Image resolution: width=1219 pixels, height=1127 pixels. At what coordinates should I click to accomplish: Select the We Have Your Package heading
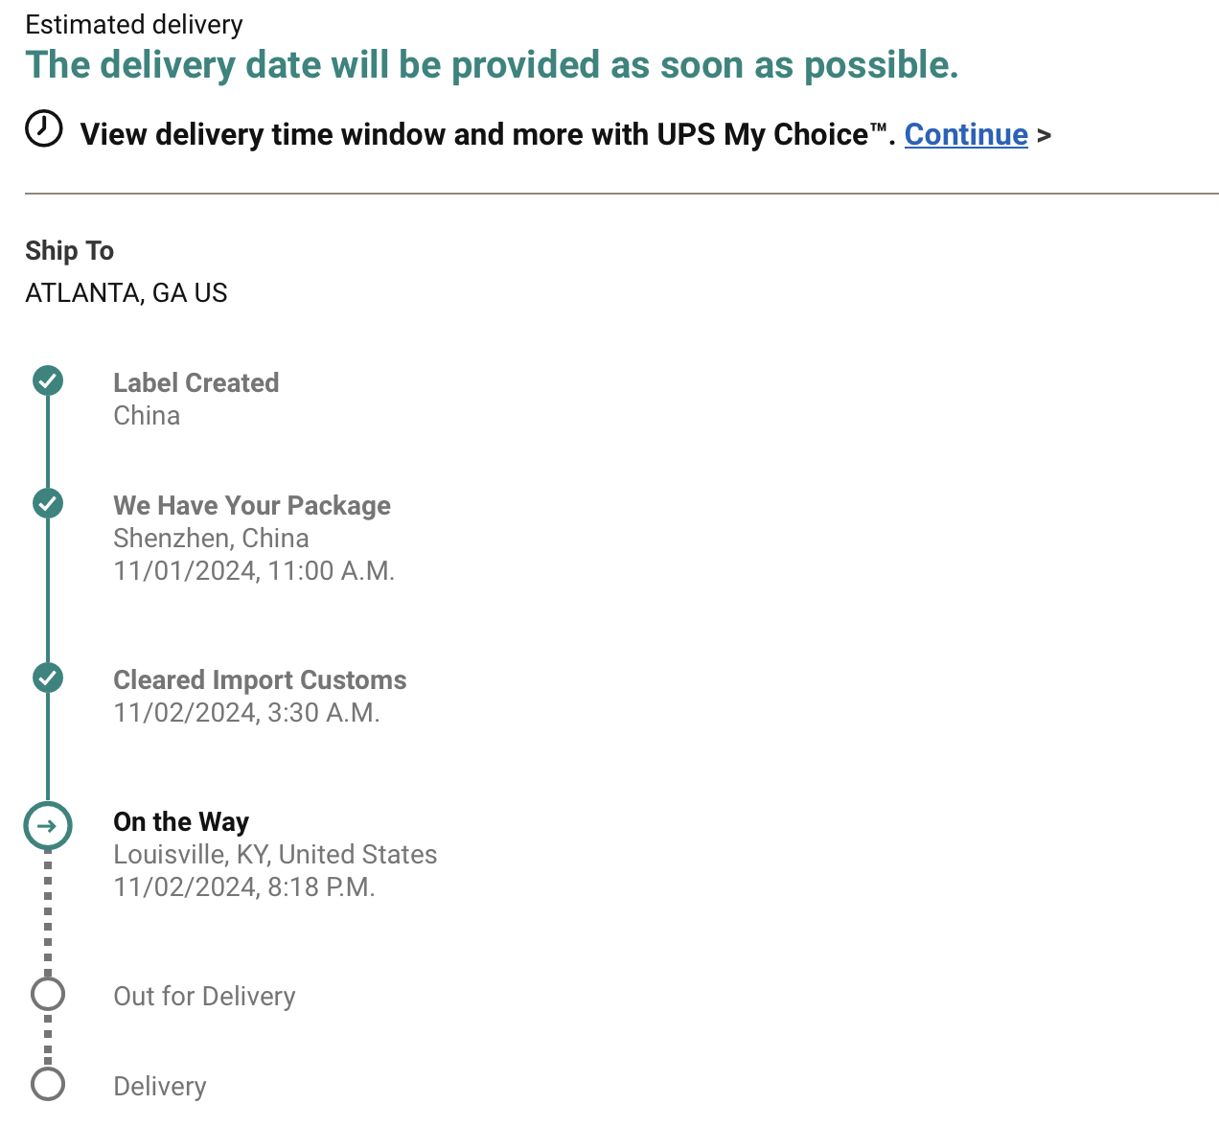(251, 505)
